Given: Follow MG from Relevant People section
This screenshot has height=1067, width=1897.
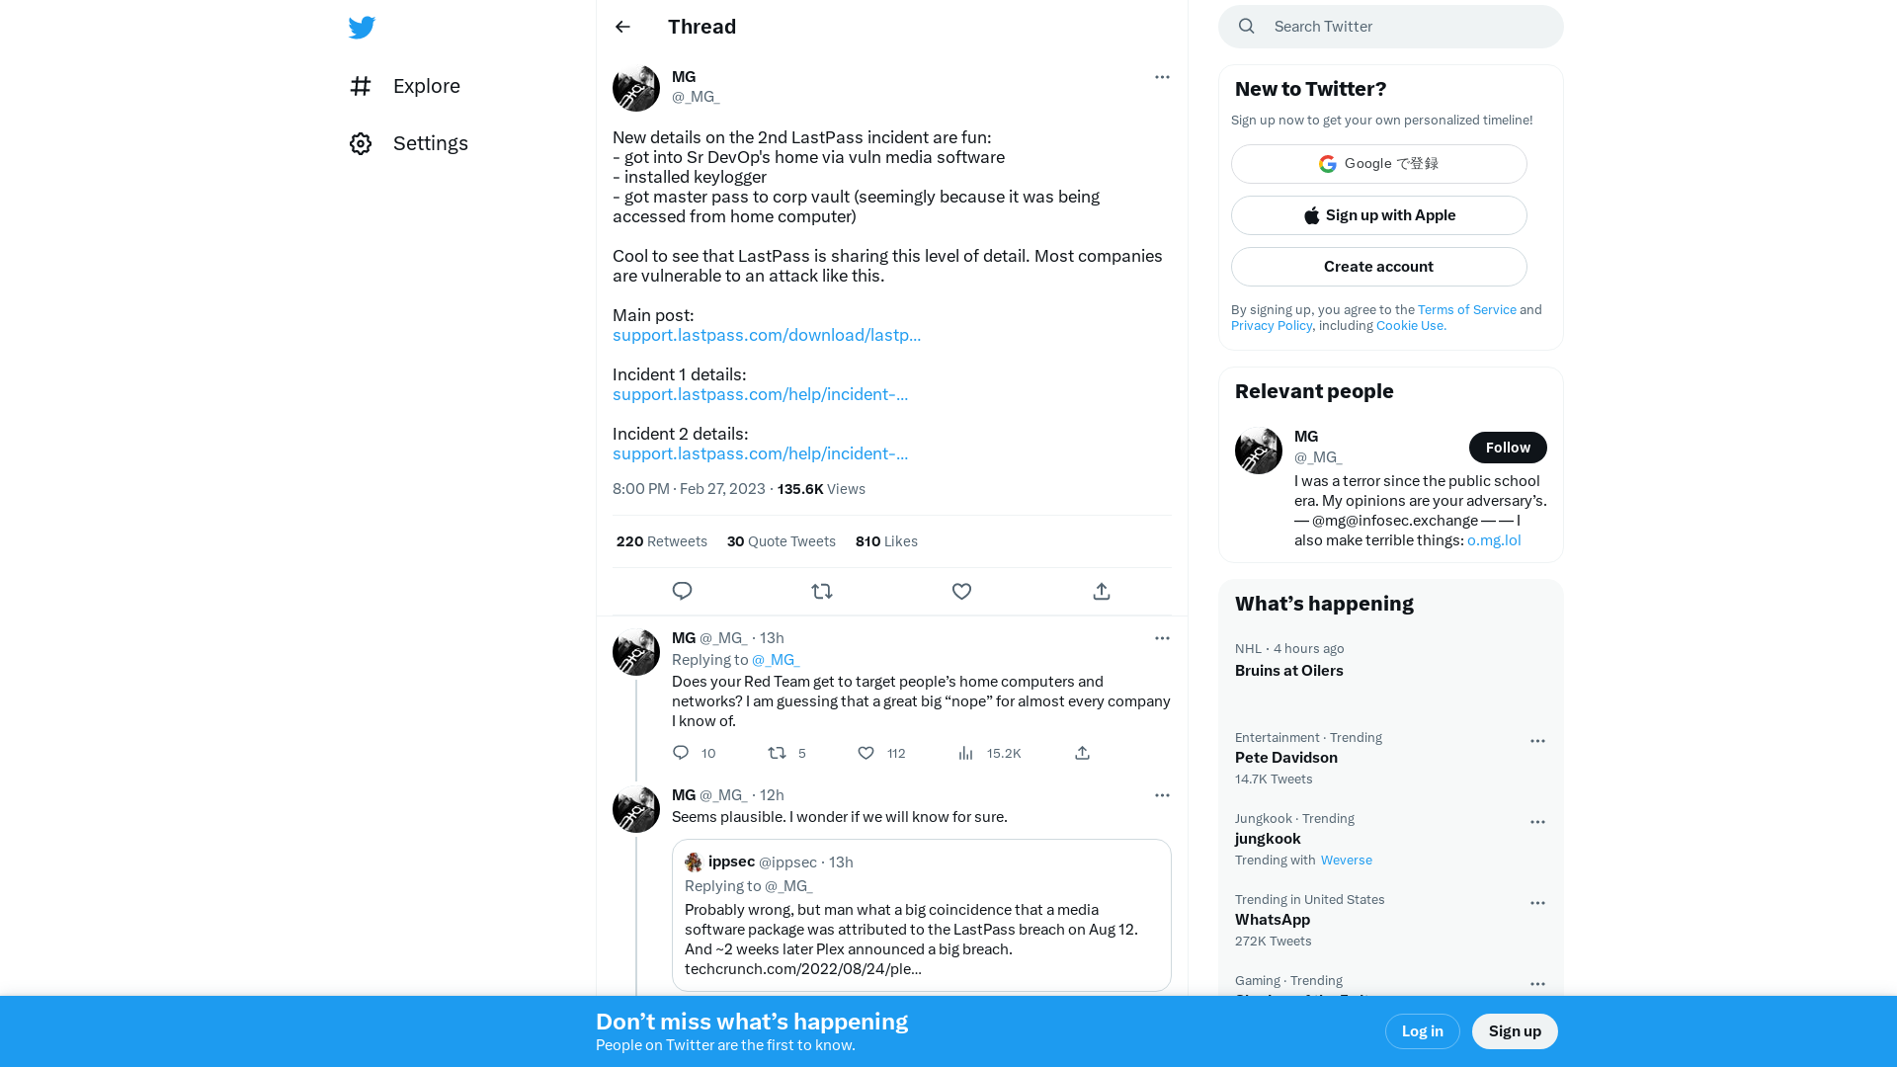Looking at the screenshot, I should 1506,447.
